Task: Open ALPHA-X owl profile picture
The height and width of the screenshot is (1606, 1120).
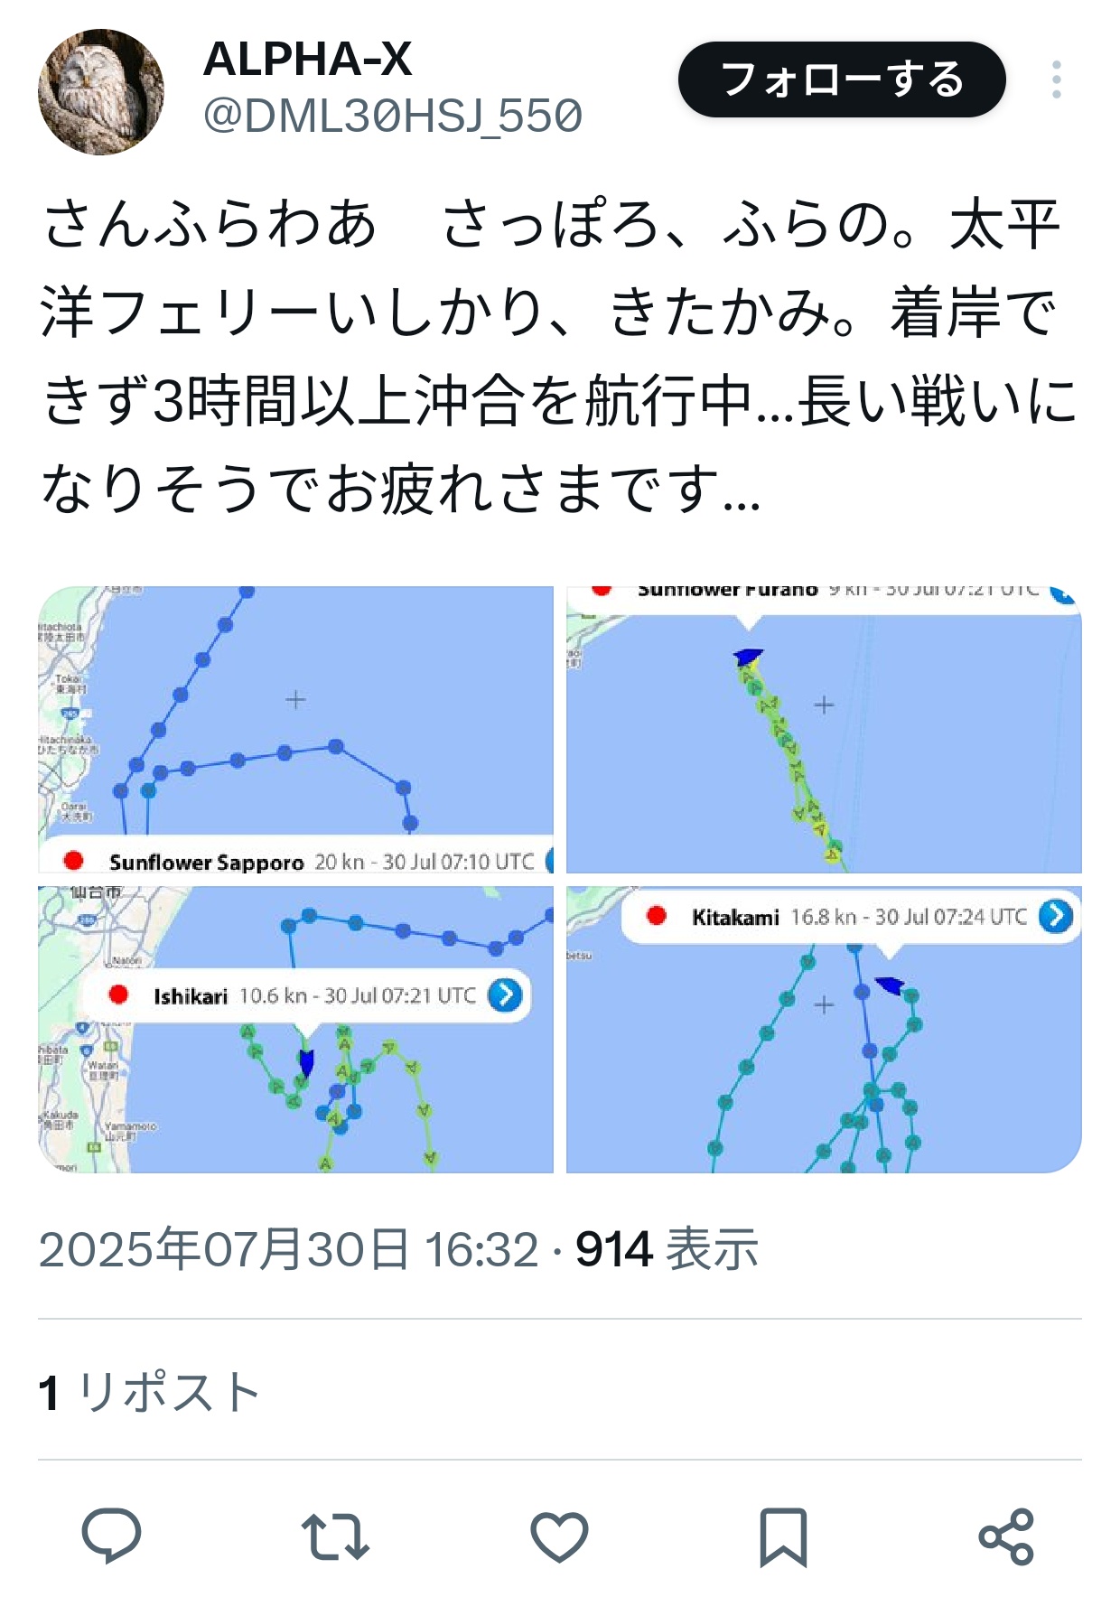Action: pos(101,92)
